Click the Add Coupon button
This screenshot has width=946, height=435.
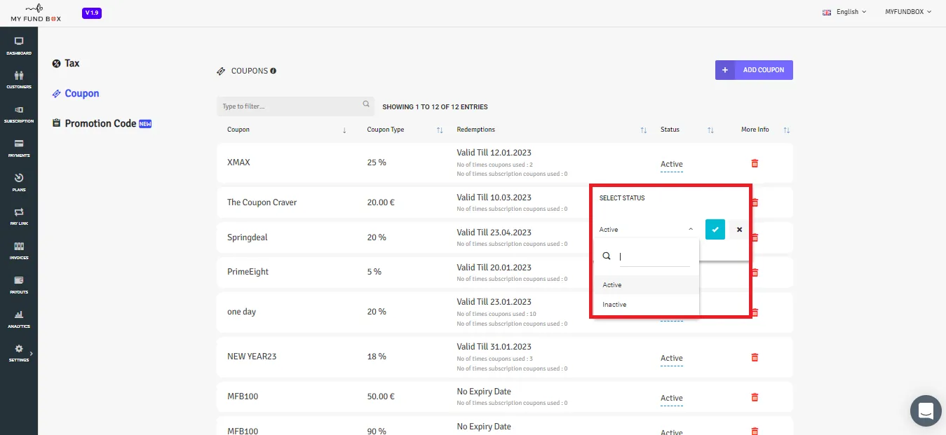click(754, 70)
